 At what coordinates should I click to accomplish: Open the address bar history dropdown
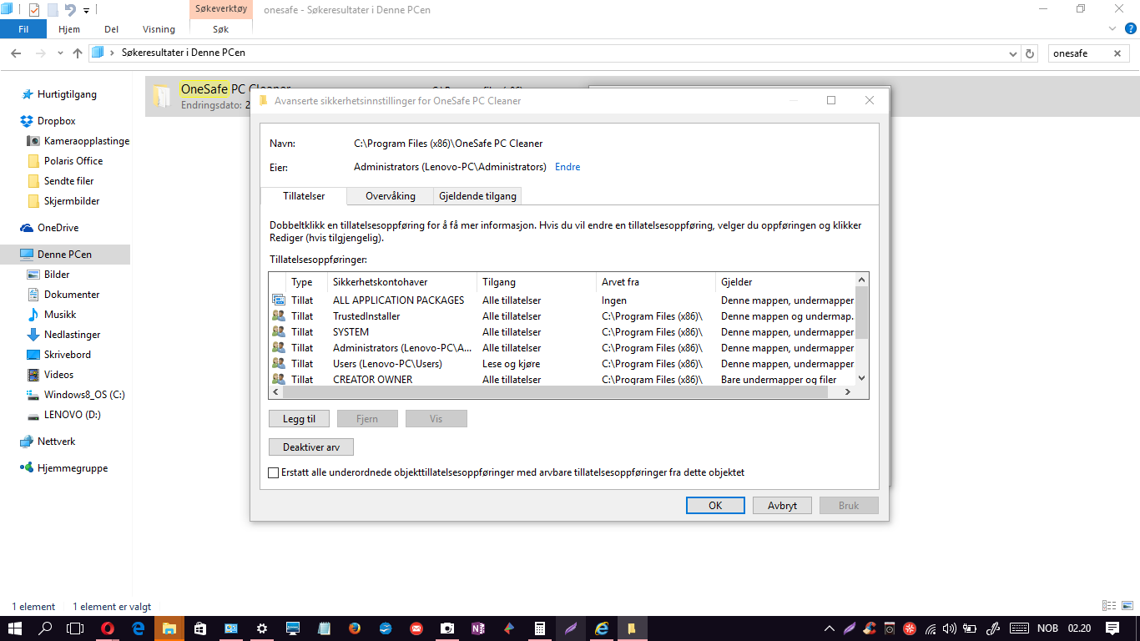(x=1012, y=53)
